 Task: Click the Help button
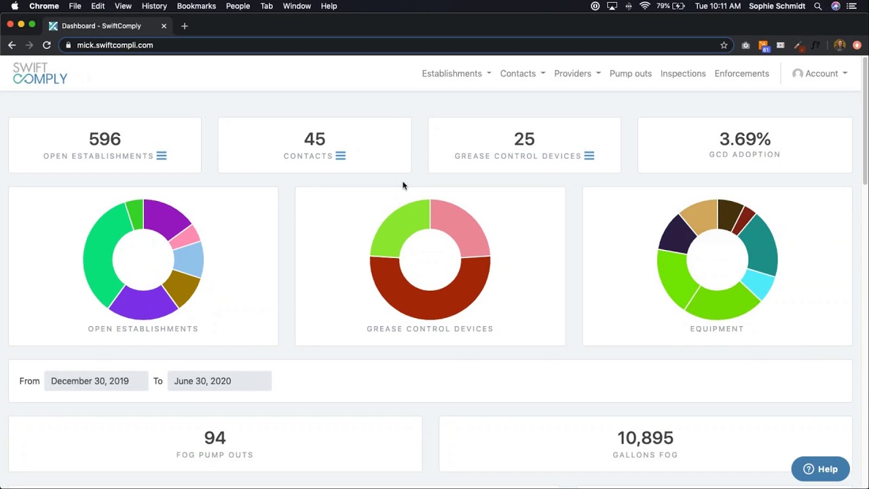(x=820, y=469)
